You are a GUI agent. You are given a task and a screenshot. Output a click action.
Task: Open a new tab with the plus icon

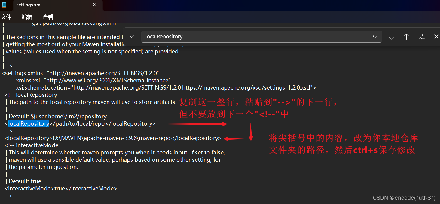pos(112,5)
